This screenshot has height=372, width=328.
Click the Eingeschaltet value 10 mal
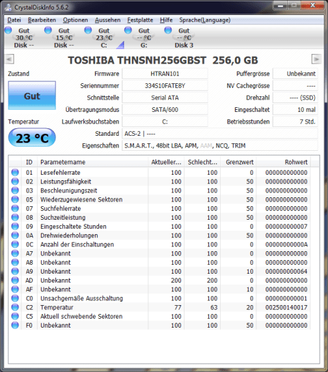(x=295, y=110)
